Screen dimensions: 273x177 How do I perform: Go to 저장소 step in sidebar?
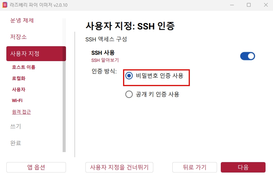(x=18, y=37)
